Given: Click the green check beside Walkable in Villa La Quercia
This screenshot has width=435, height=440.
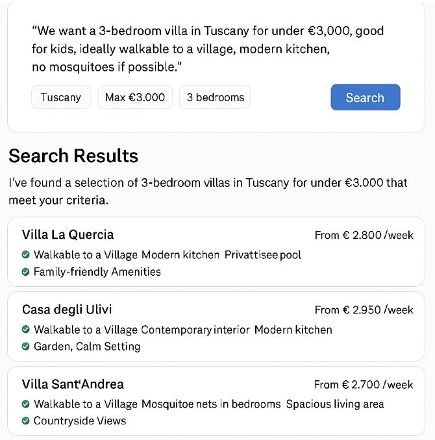Looking at the screenshot, I should coord(25,254).
